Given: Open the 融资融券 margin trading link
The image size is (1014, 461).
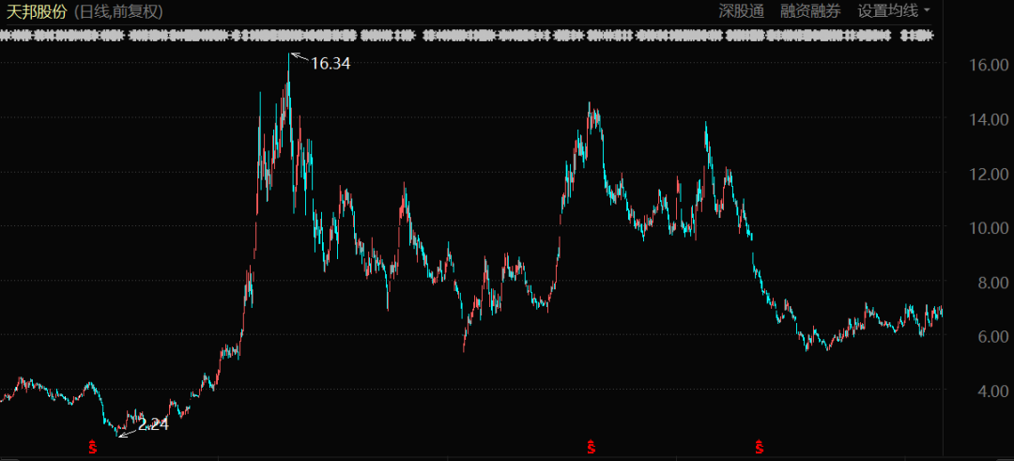Looking at the screenshot, I should (810, 11).
